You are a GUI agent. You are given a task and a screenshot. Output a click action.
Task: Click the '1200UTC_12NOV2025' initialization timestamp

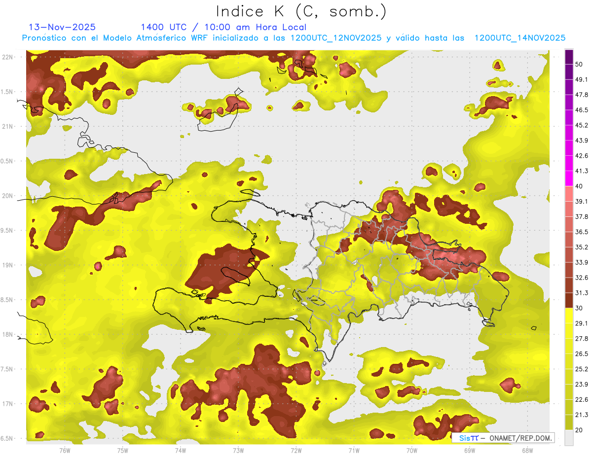tap(336, 38)
